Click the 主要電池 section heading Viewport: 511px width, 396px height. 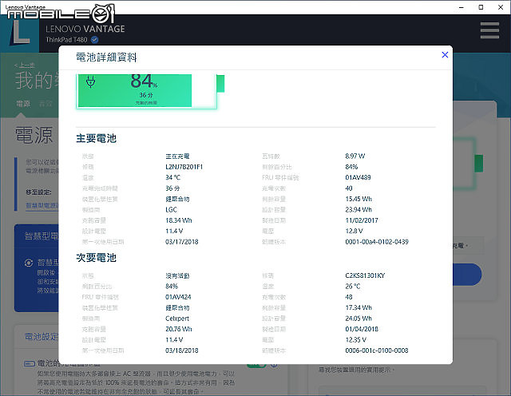tap(96, 138)
